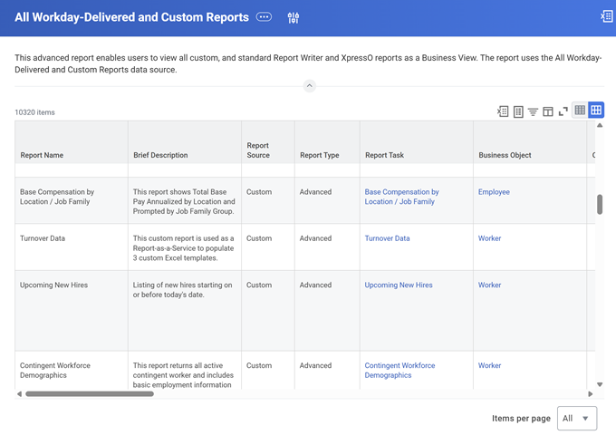616x435 pixels.
Task: Export report to Excel from header bar
Action: pyautogui.click(x=607, y=16)
